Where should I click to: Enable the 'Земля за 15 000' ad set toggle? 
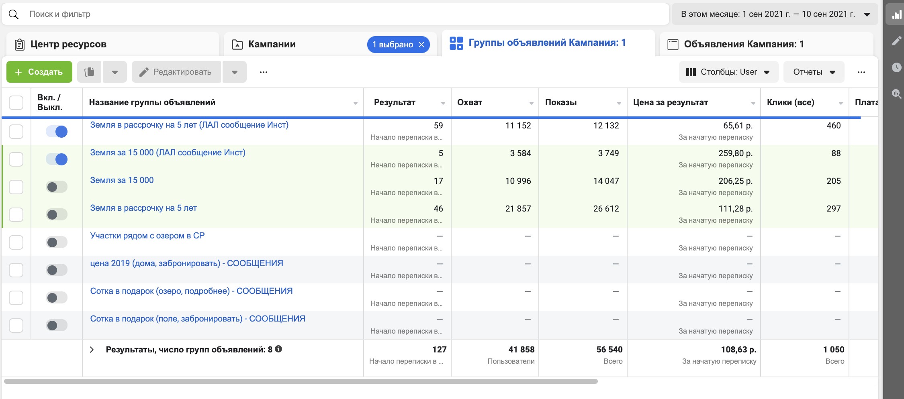point(57,187)
